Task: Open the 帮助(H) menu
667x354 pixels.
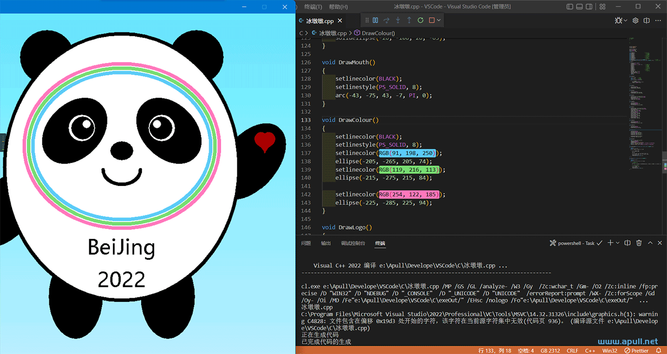Action: click(x=338, y=6)
